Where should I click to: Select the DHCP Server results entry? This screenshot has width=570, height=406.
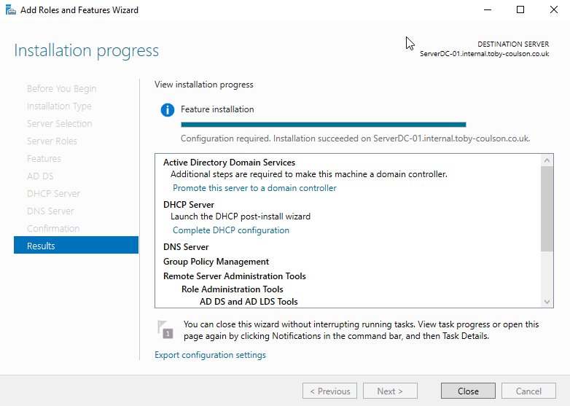(x=188, y=205)
